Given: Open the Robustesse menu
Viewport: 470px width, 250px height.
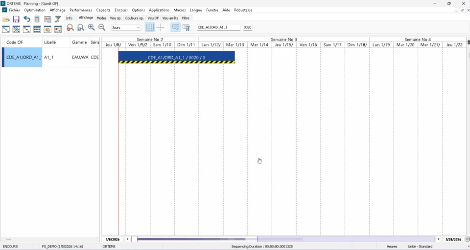Looking at the screenshot, I should tap(243, 10).
